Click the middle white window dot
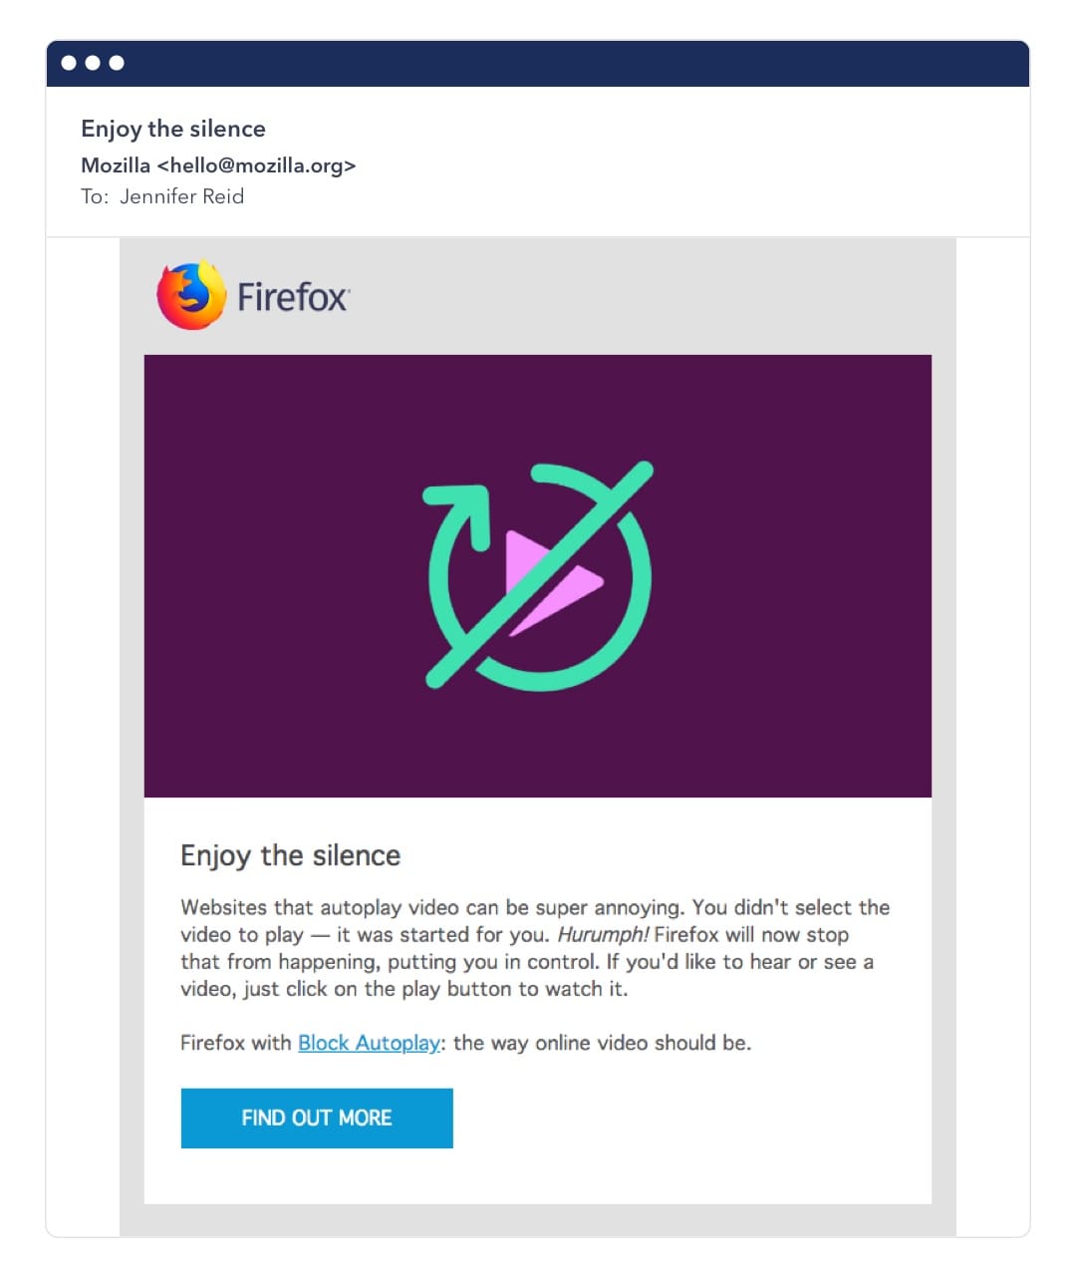1076x1283 pixels. click(93, 63)
